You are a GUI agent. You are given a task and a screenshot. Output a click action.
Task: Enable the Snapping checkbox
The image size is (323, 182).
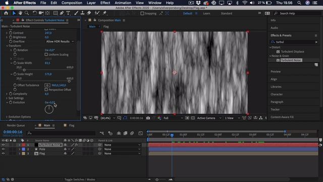(142, 14)
